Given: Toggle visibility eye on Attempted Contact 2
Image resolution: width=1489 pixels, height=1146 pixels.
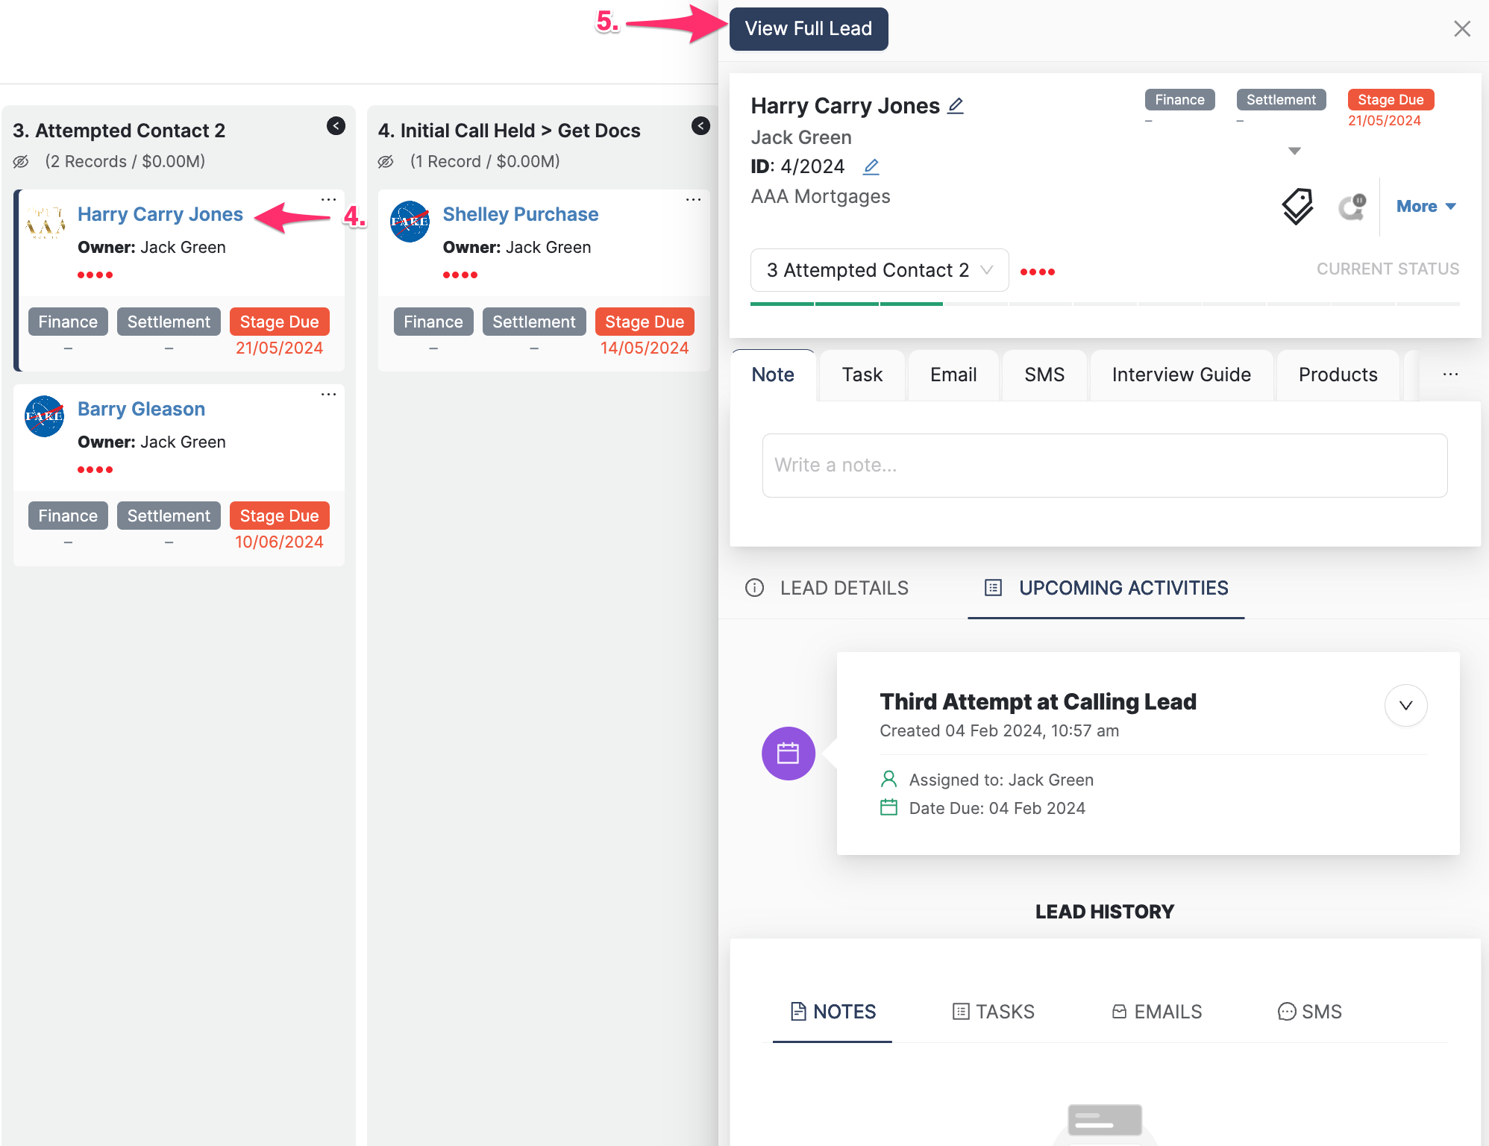Looking at the screenshot, I should (21, 162).
